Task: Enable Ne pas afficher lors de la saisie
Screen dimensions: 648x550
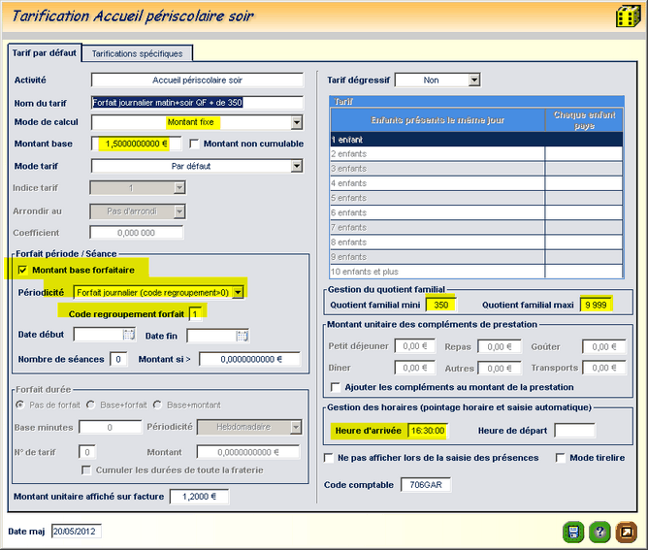Action: click(x=330, y=458)
